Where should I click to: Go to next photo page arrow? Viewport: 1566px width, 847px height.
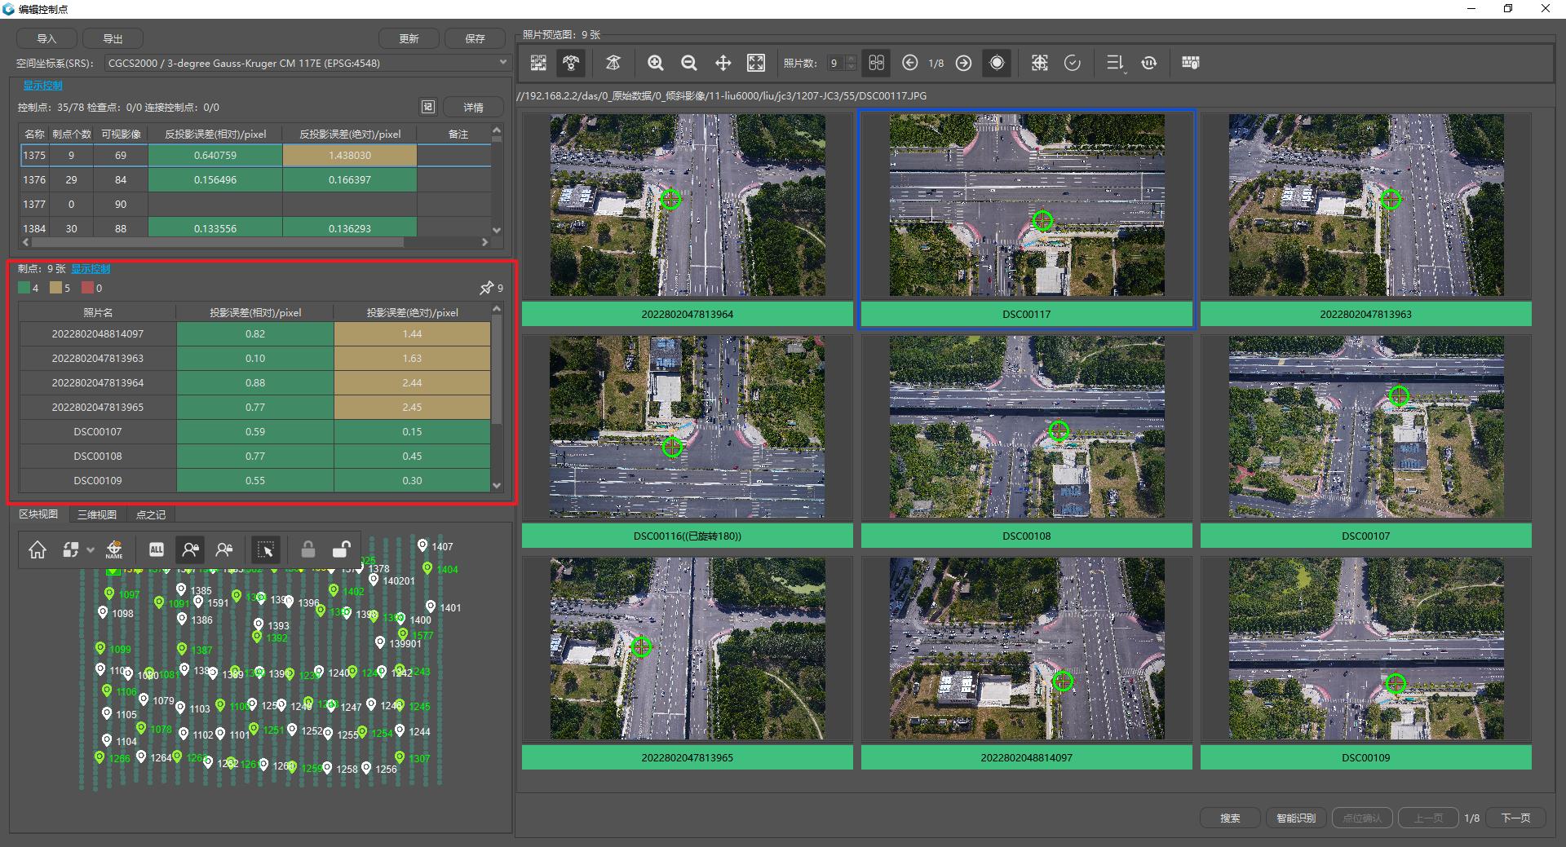[963, 63]
